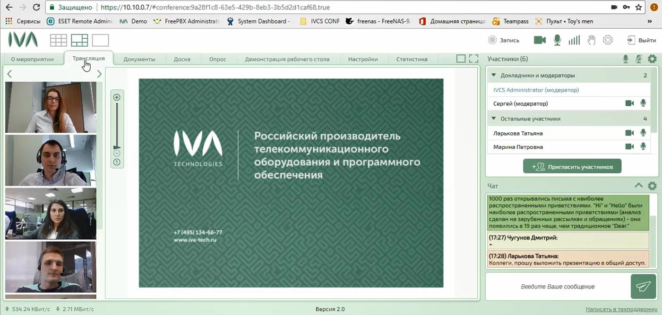Collapse the Чат panel with chevron
This screenshot has height=315, width=662.
638,186
